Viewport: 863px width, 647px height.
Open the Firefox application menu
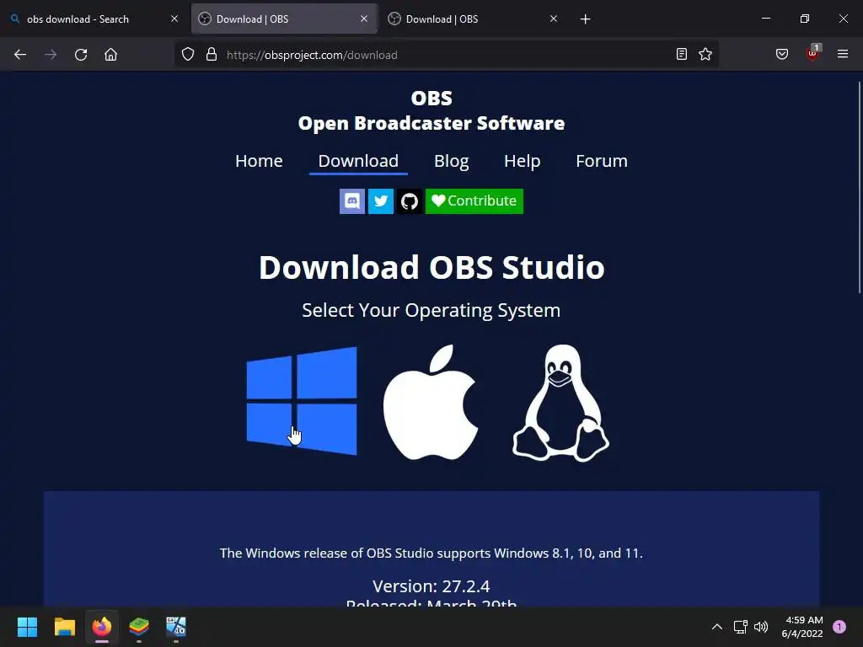point(843,55)
